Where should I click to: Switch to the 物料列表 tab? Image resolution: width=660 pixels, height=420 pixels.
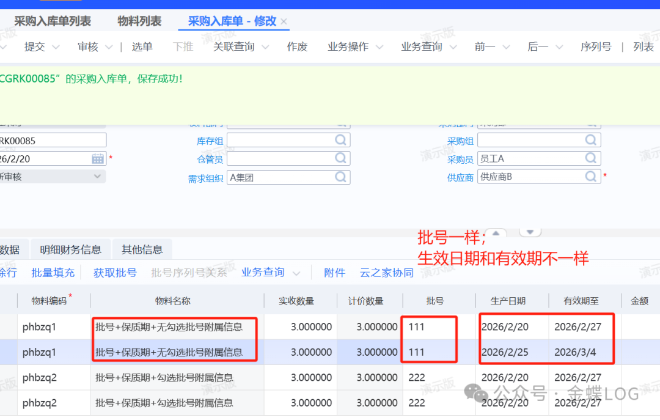(139, 21)
